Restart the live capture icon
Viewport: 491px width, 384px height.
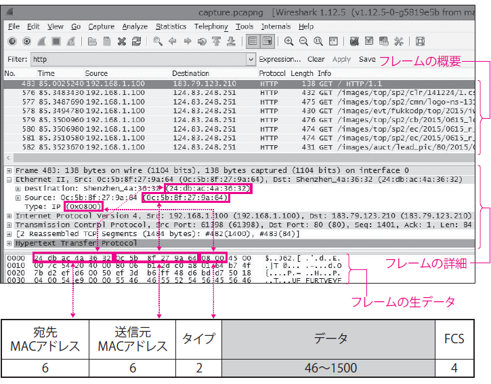tap(70, 41)
